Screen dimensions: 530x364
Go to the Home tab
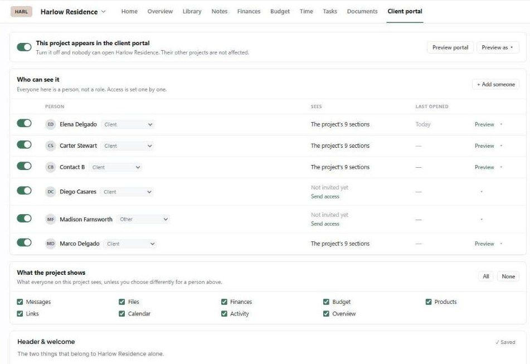point(129,12)
